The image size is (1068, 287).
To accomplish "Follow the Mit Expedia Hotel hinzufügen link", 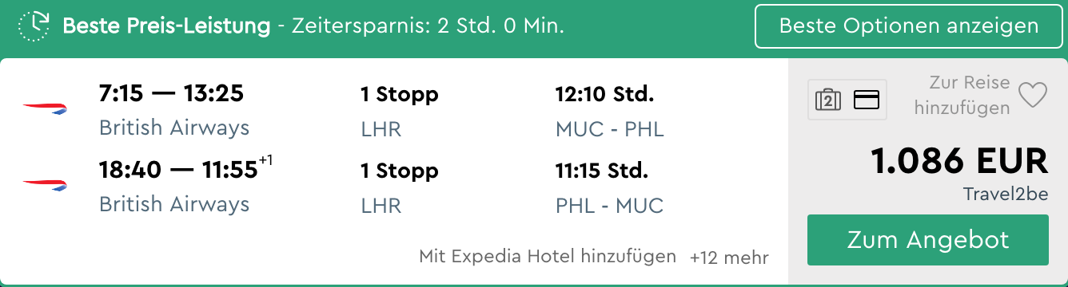I will tap(548, 257).
